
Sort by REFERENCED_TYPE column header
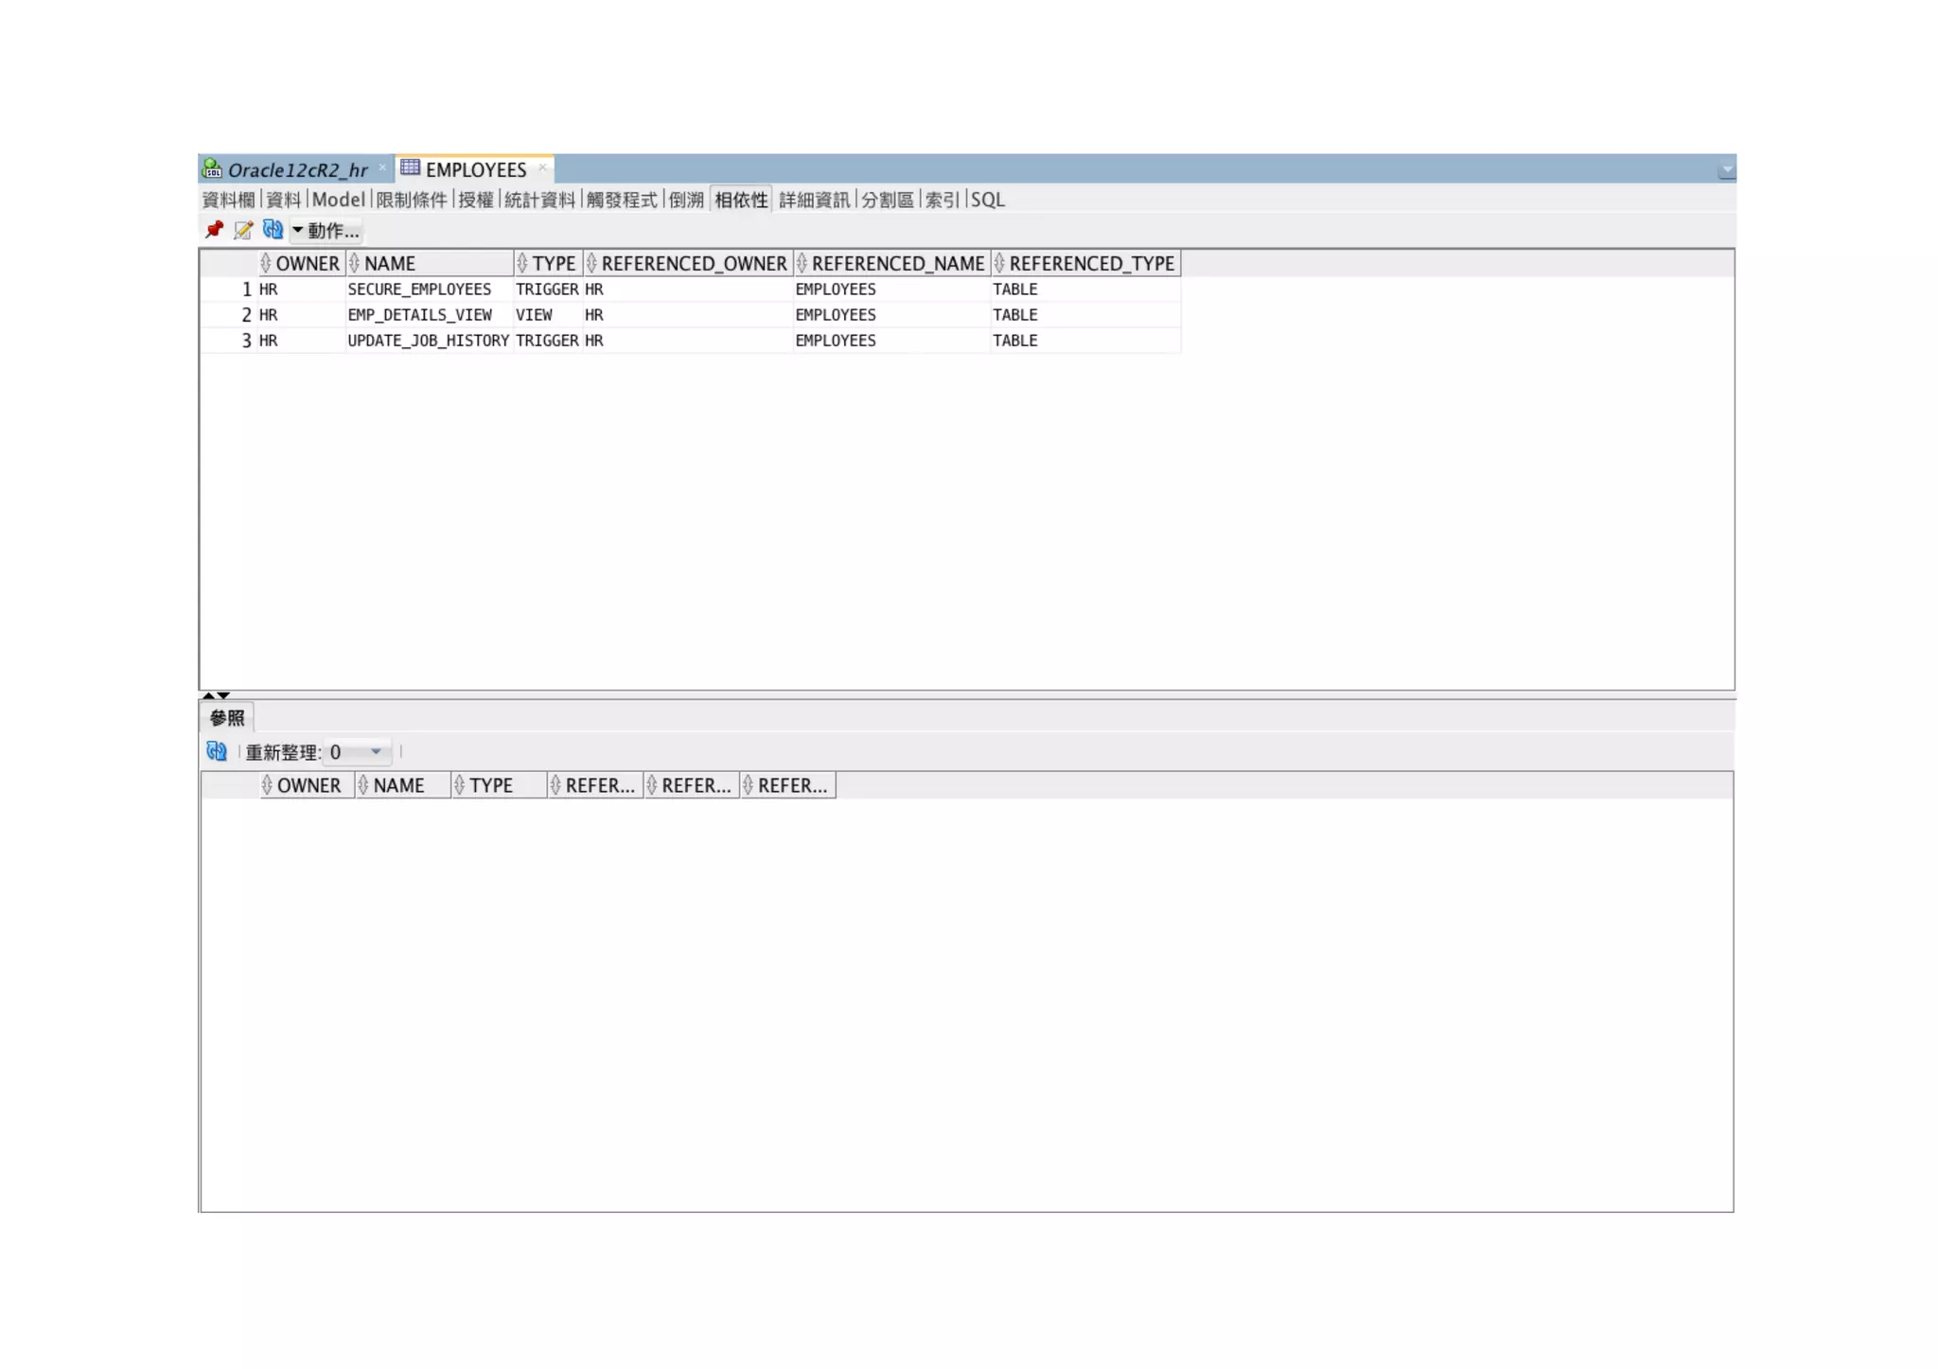point(1086,263)
